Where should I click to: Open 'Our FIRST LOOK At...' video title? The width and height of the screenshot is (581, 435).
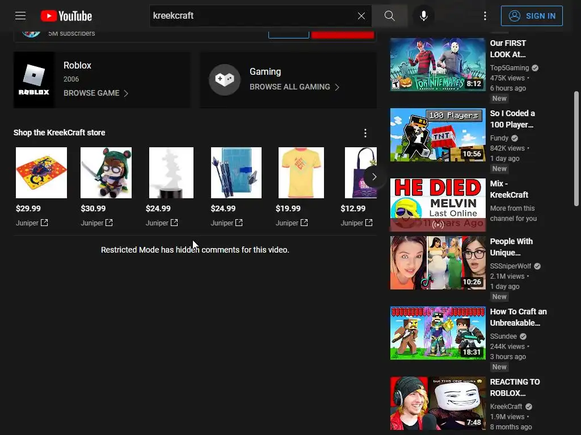[x=508, y=49]
